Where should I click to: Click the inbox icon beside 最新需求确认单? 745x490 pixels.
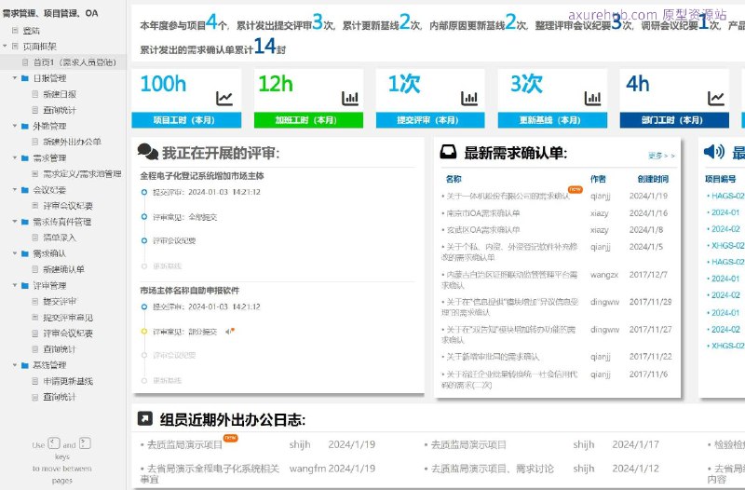point(448,152)
